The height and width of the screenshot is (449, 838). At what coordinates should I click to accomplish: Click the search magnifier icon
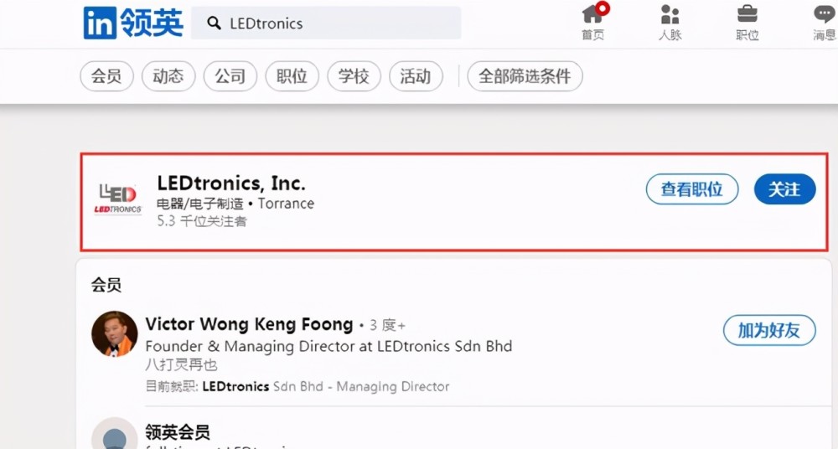click(x=214, y=23)
